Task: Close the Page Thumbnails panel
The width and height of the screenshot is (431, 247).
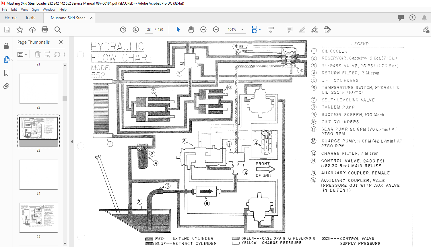Action: click(x=61, y=42)
